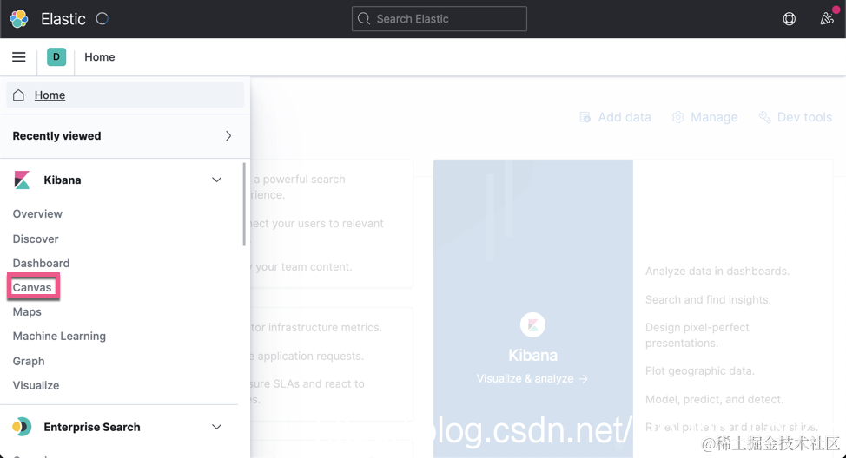Click the Enterprise Search heading text
Viewport: 846px width, 458px height.
pos(92,427)
